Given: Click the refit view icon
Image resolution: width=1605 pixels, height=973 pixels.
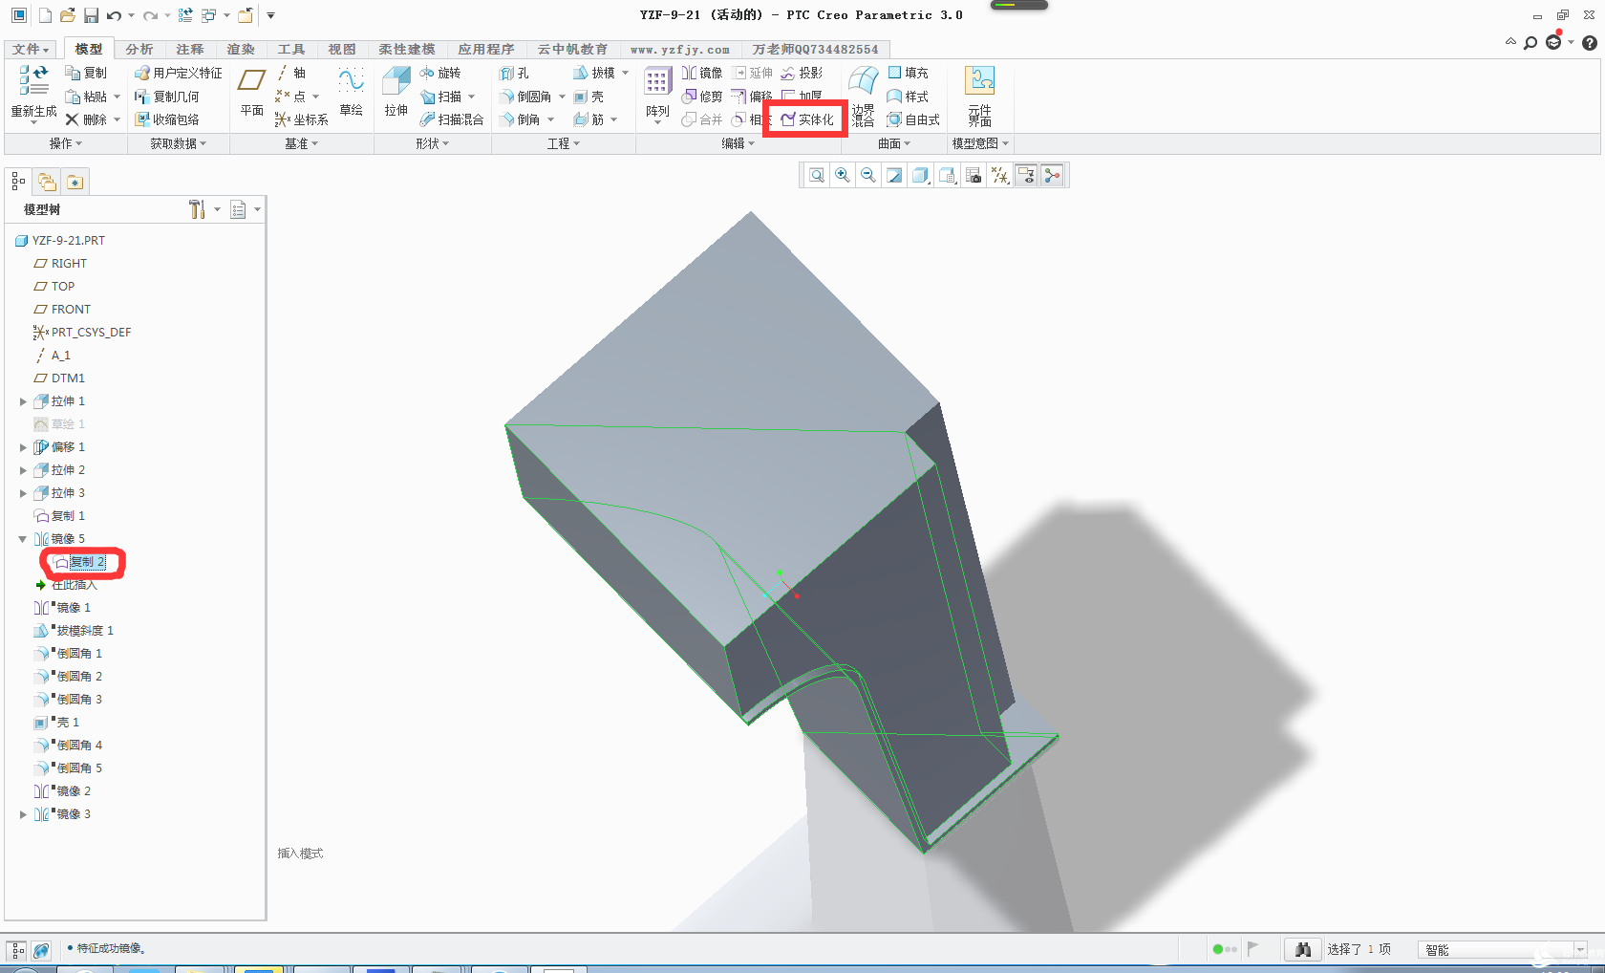Looking at the screenshot, I should [x=816, y=175].
